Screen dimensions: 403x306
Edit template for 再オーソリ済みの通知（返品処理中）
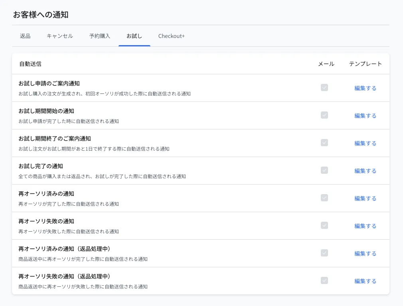[x=365, y=253]
